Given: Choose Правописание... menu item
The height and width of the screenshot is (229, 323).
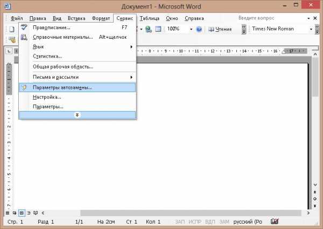Looking at the screenshot, I should (x=77, y=27).
